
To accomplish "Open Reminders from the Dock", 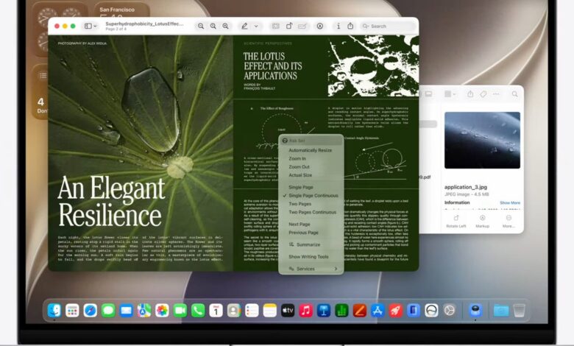I will coord(252,311).
